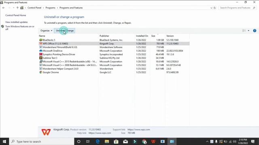Click the Google Chrome program icon
This screenshot has height=145, width=259.
(41, 72)
